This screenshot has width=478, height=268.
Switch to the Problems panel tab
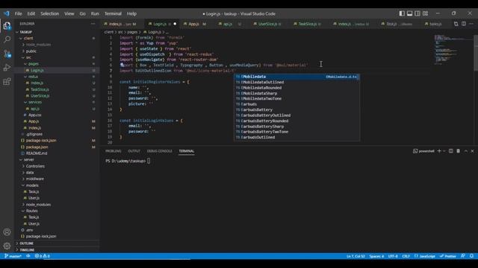tap(113, 151)
